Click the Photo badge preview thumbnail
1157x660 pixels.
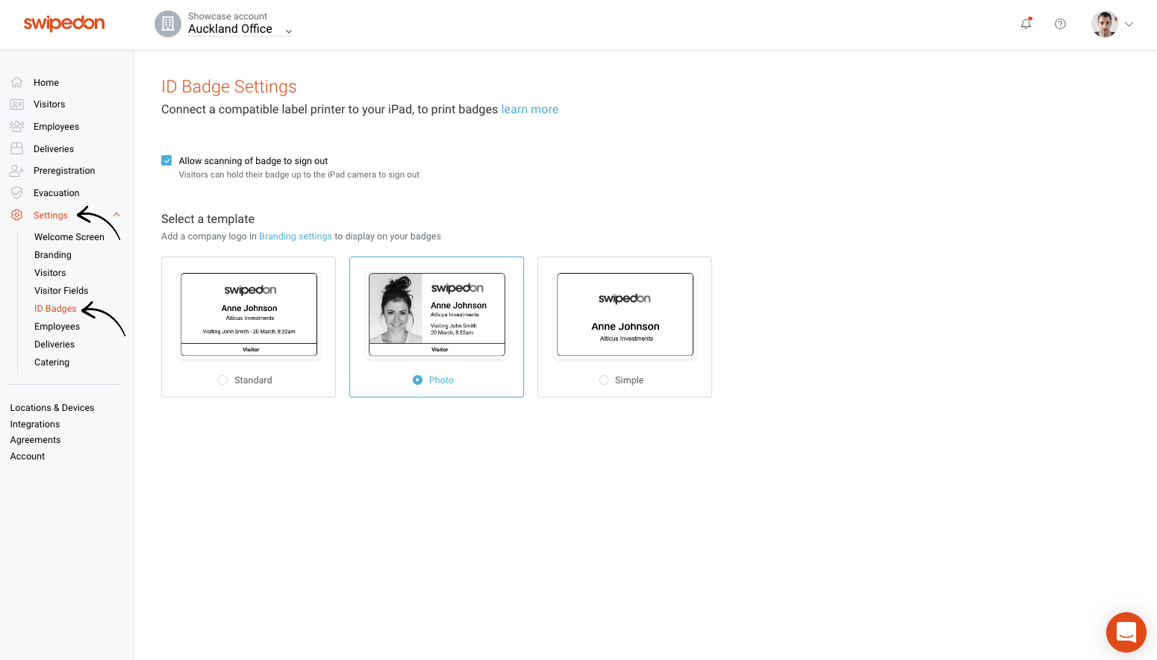tap(437, 315)
